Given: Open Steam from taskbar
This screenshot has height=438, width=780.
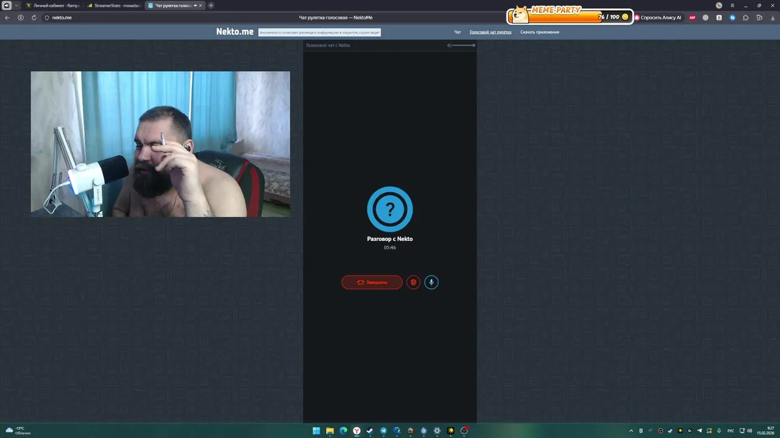Looking at the screenshot, I should (x=370, y=431).
